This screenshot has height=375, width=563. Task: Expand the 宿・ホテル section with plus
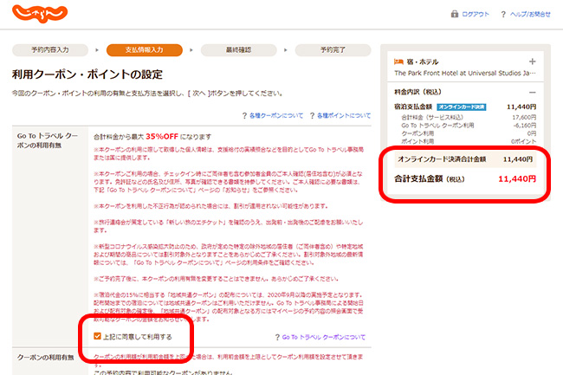[532, 62]
